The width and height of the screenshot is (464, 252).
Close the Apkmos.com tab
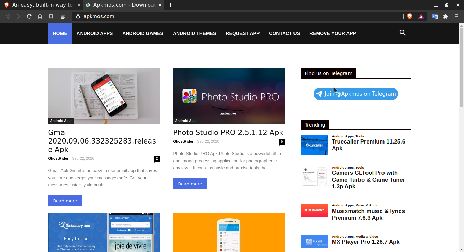click(x=160, y=5)
